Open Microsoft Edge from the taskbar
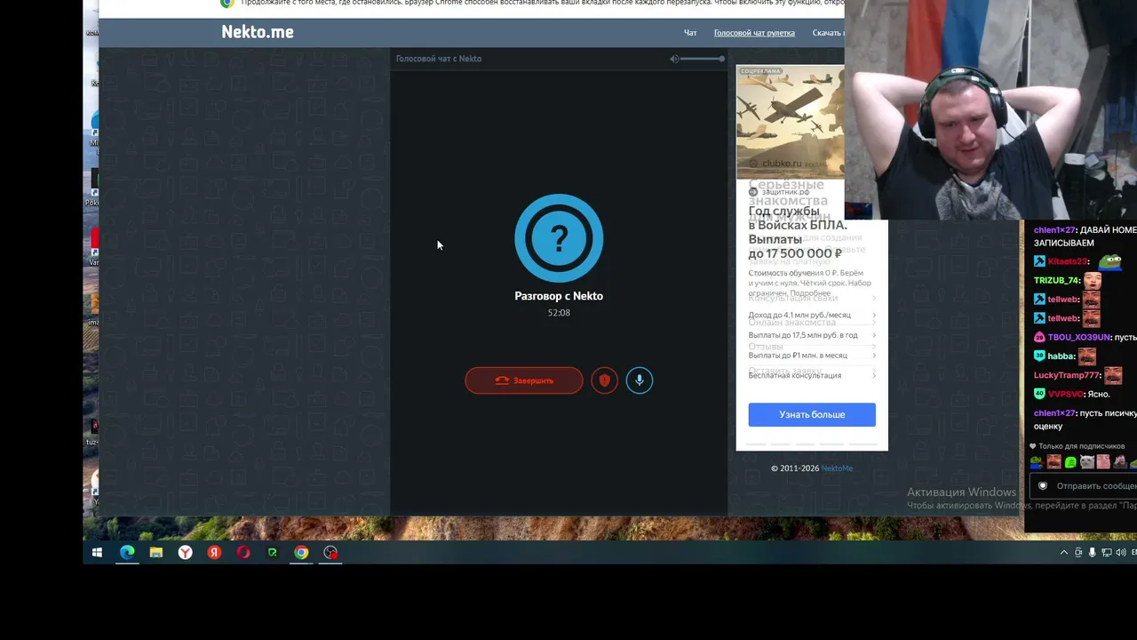The image size is (1137, 640). click(127, 553)
